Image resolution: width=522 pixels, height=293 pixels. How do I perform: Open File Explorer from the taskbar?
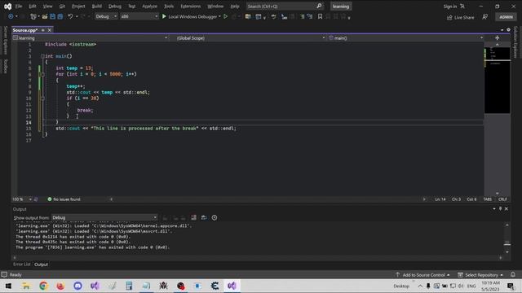click(x=26, y=286)
